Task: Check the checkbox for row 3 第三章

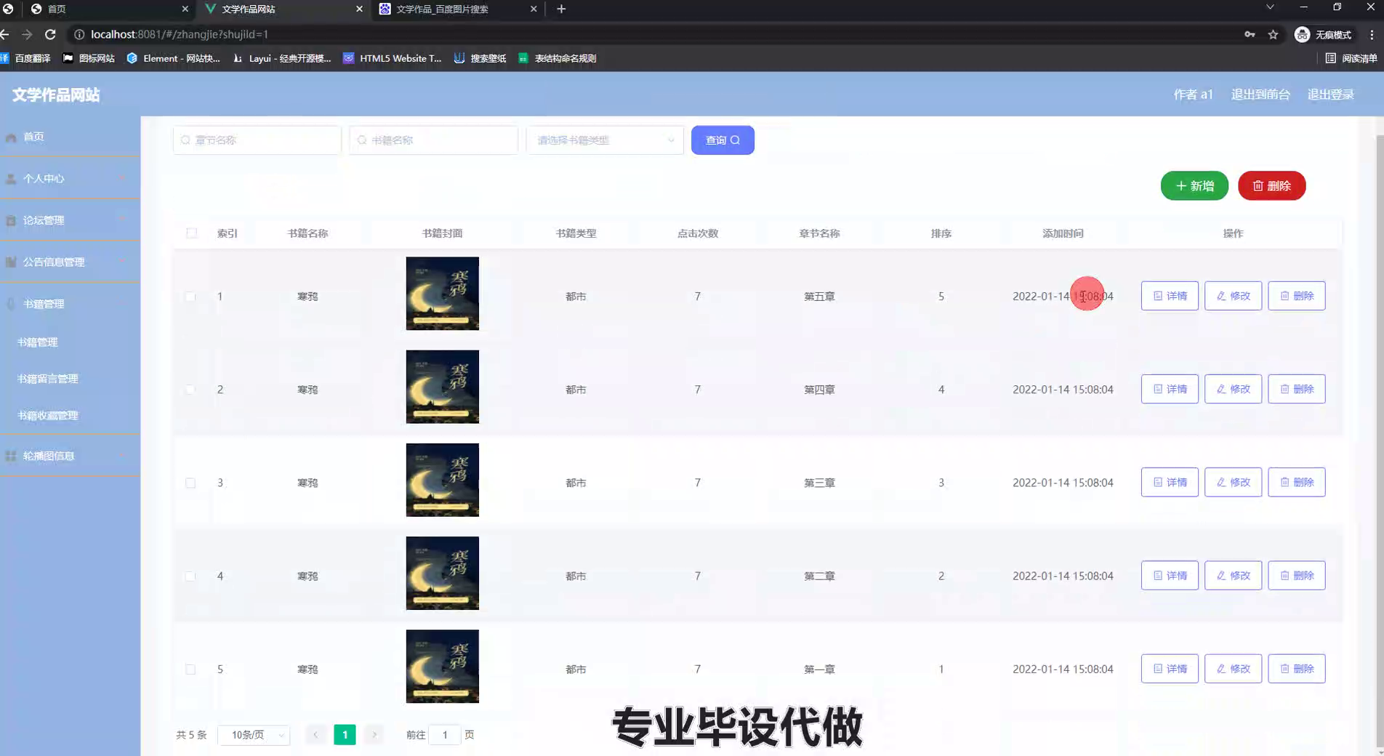Action: 190,483
